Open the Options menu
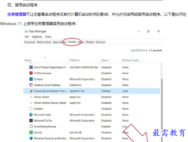Image resolution: width=188 pixels, height=142 pixels. [37, 37]
